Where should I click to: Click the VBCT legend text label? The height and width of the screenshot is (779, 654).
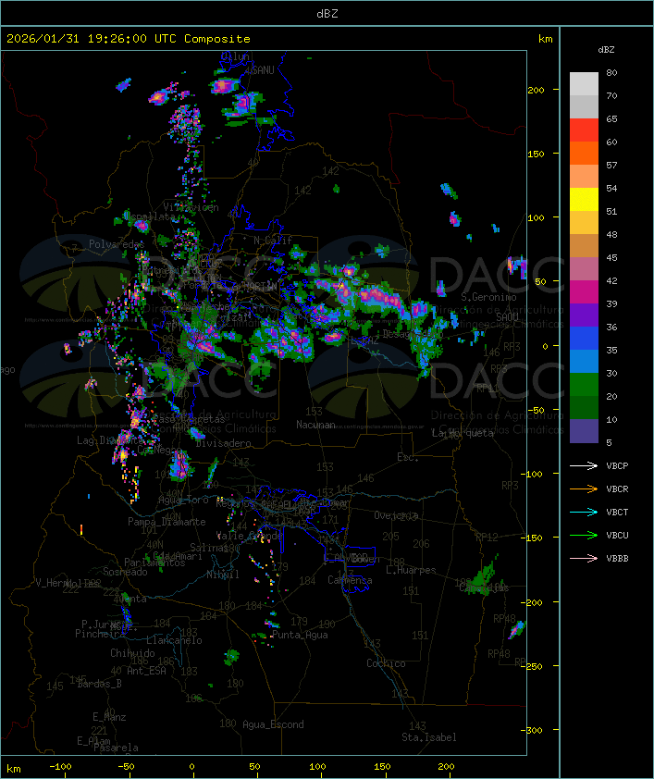pyautogui.click(x=618, y=512)
